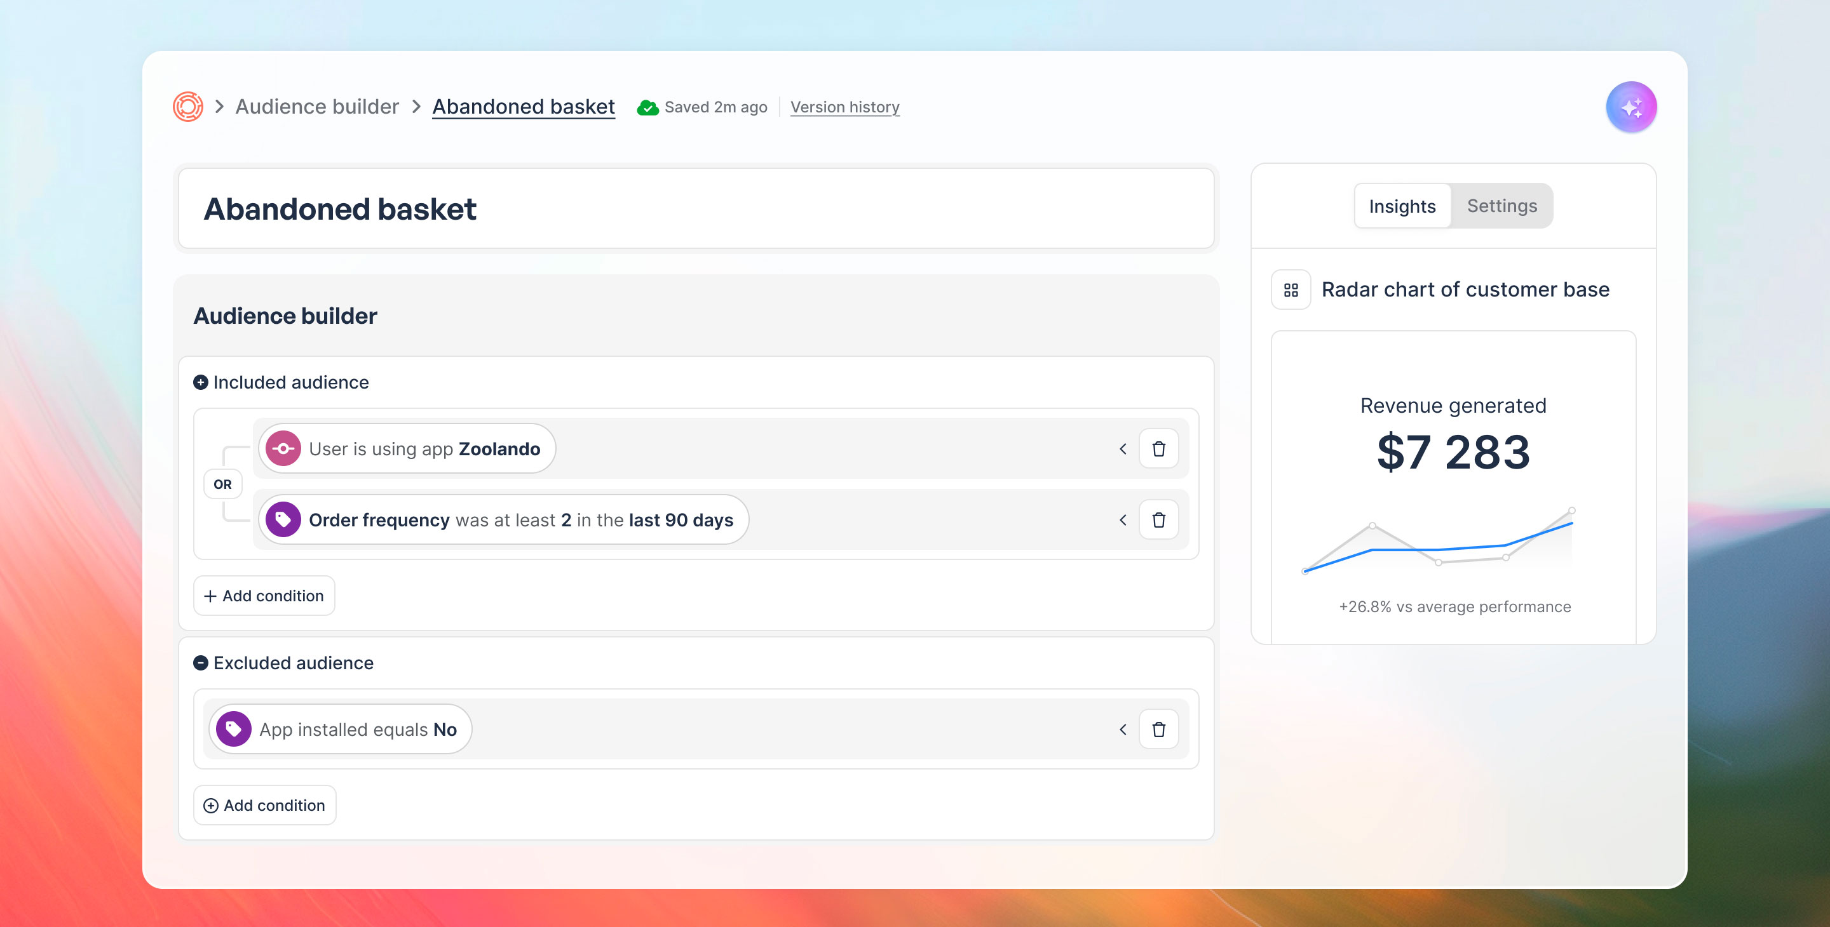Open the AI sparkle assistant button
Image resolution: width=1830 pixels, height=927 pixels.
[x=1631, y=107]
